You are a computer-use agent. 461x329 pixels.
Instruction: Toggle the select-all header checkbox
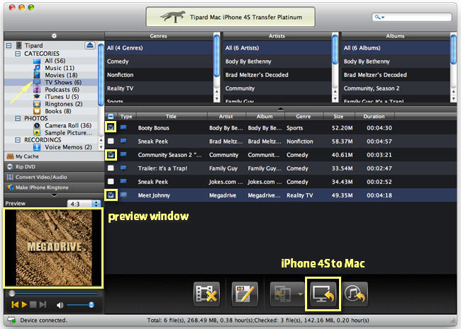point(111,116)
